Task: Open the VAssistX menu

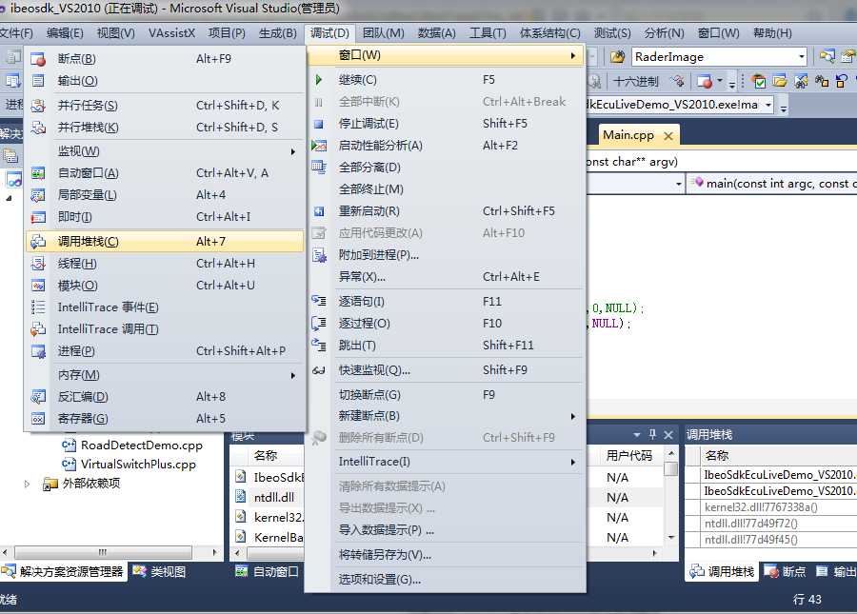Action: tap(171, 33)
